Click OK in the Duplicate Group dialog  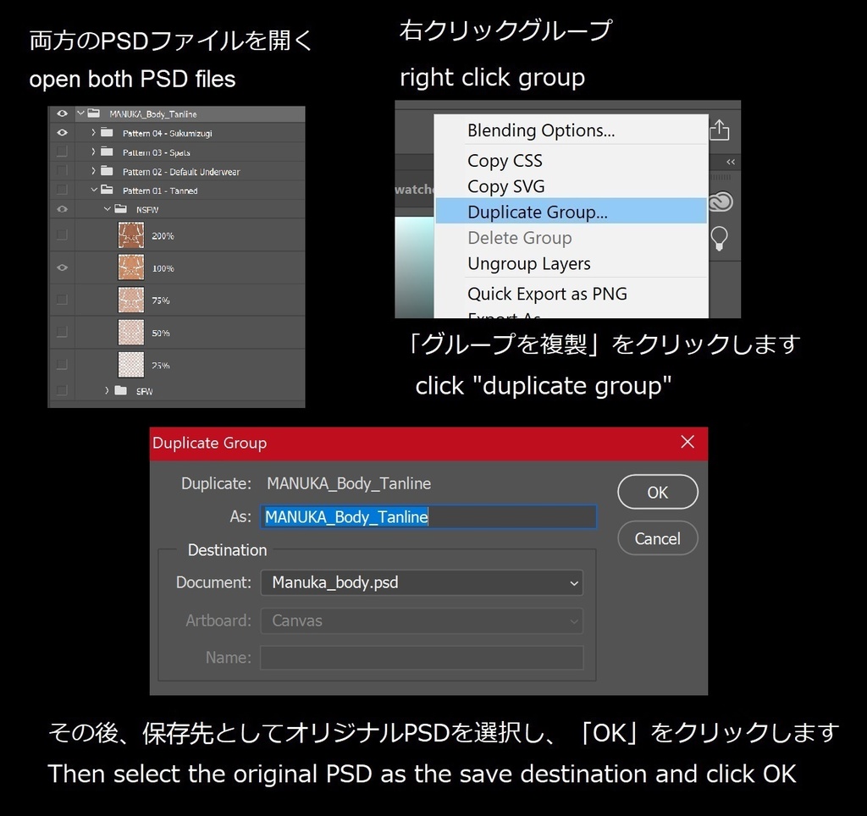[657, 492]
